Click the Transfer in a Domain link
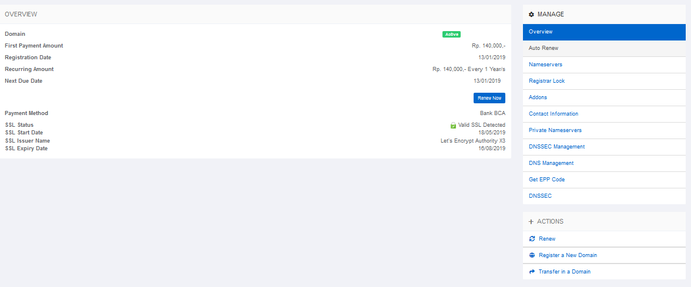The height and width of the screenshot is (287, 691). [x=565, y=272]
